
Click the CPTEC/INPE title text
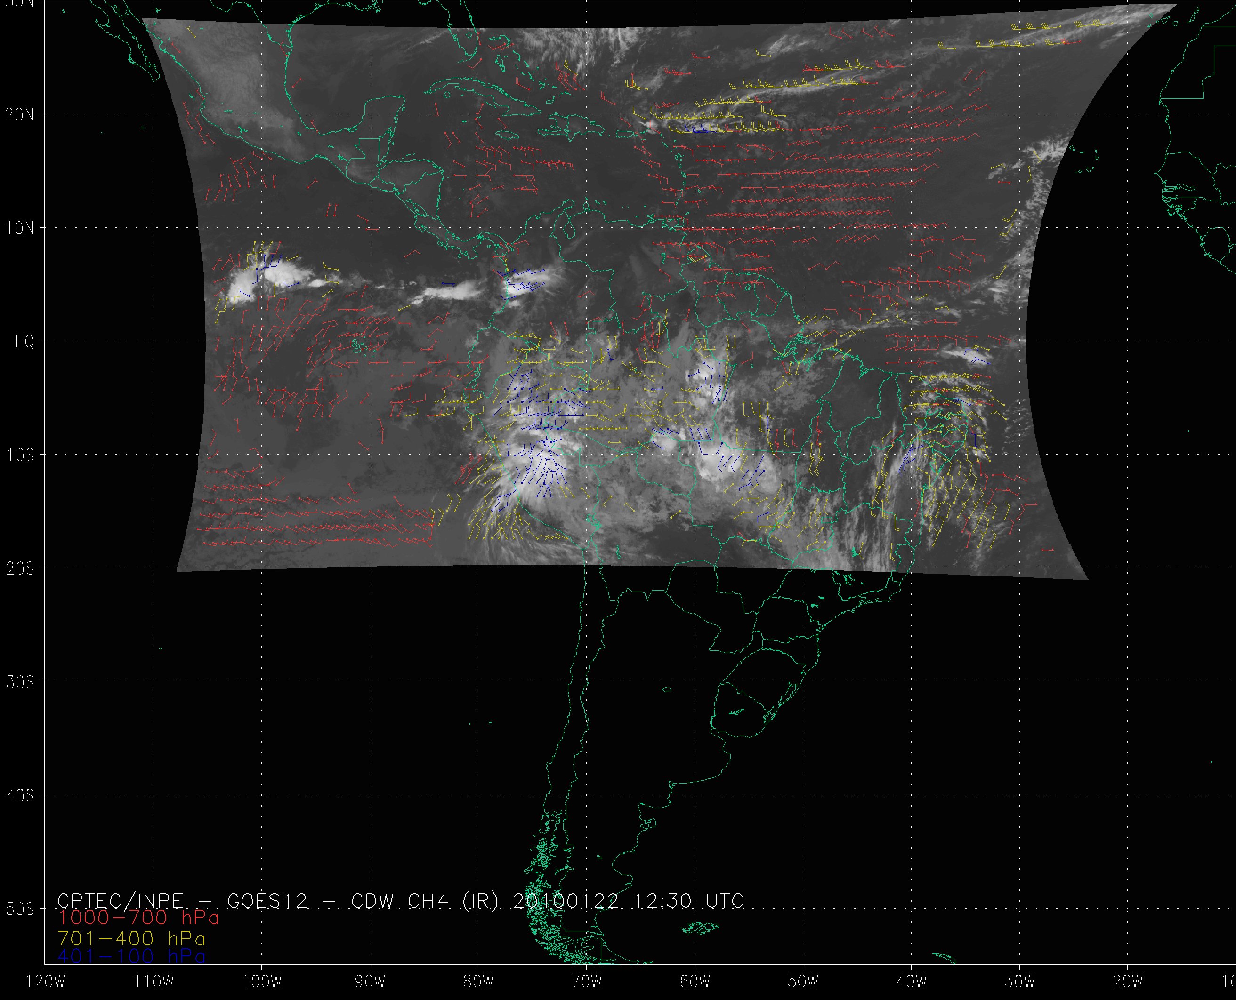click(x=120, y=900)
